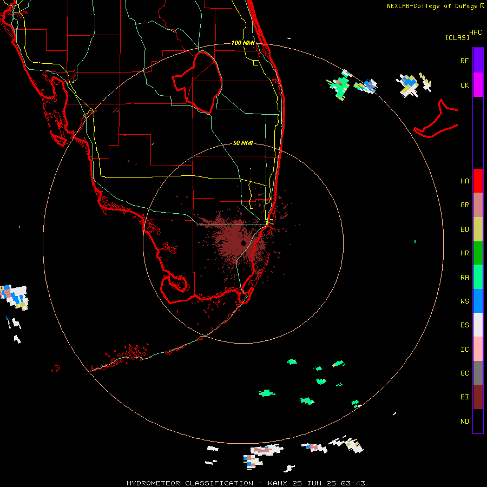Screen dimensions: 487x487
Task: Click the 'DS' legend label
Action: (465, 325)
